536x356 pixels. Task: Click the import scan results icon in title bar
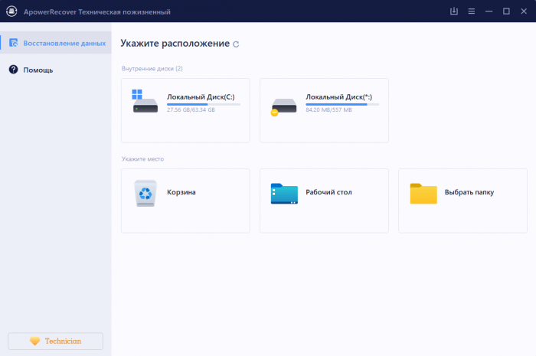[x=454, y=11]
